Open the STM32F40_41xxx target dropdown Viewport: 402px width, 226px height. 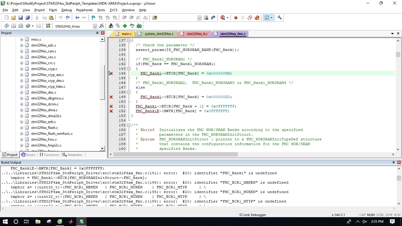[x=95, y=26]
